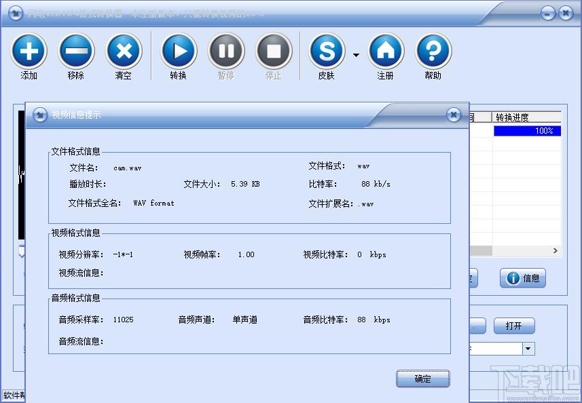
Task: Confirm the dialog with the 确定 button
Action: pos(423,379)
